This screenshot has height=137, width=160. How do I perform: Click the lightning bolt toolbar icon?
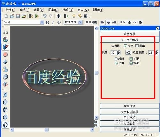pyautogui.click(x=80, y=16)
